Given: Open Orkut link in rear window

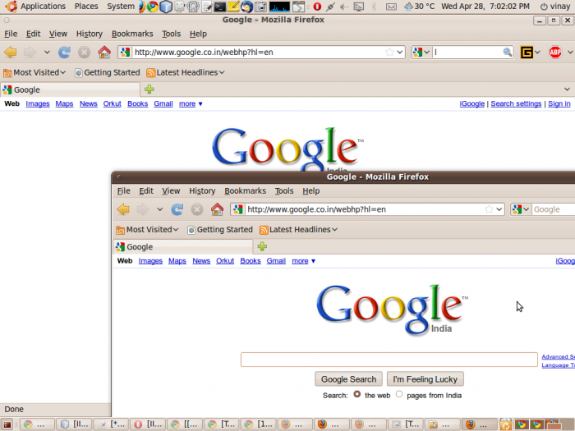Looking at the screenshot, I should point(113,103).
